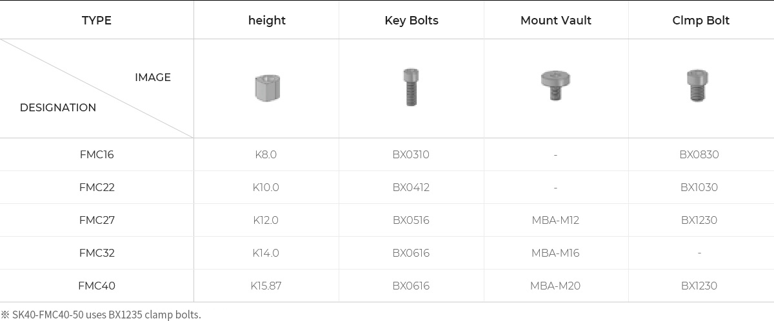Click the FMC32 designation cell
The width and height of the screenshot is (774, 321).
(97, 253)
